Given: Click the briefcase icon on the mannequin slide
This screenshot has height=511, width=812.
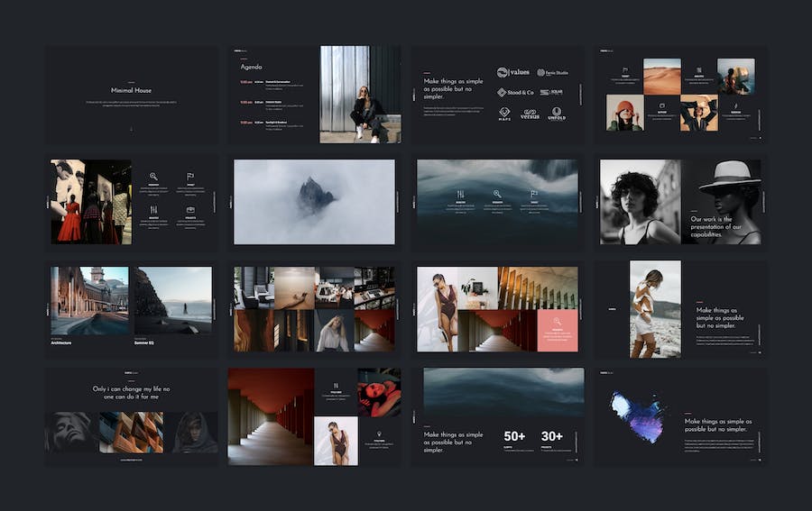Looking at the screenshot, I should (x=190, y=210).
